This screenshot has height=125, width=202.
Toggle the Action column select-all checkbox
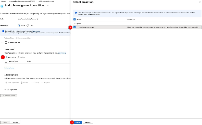(x=74, y=19)
